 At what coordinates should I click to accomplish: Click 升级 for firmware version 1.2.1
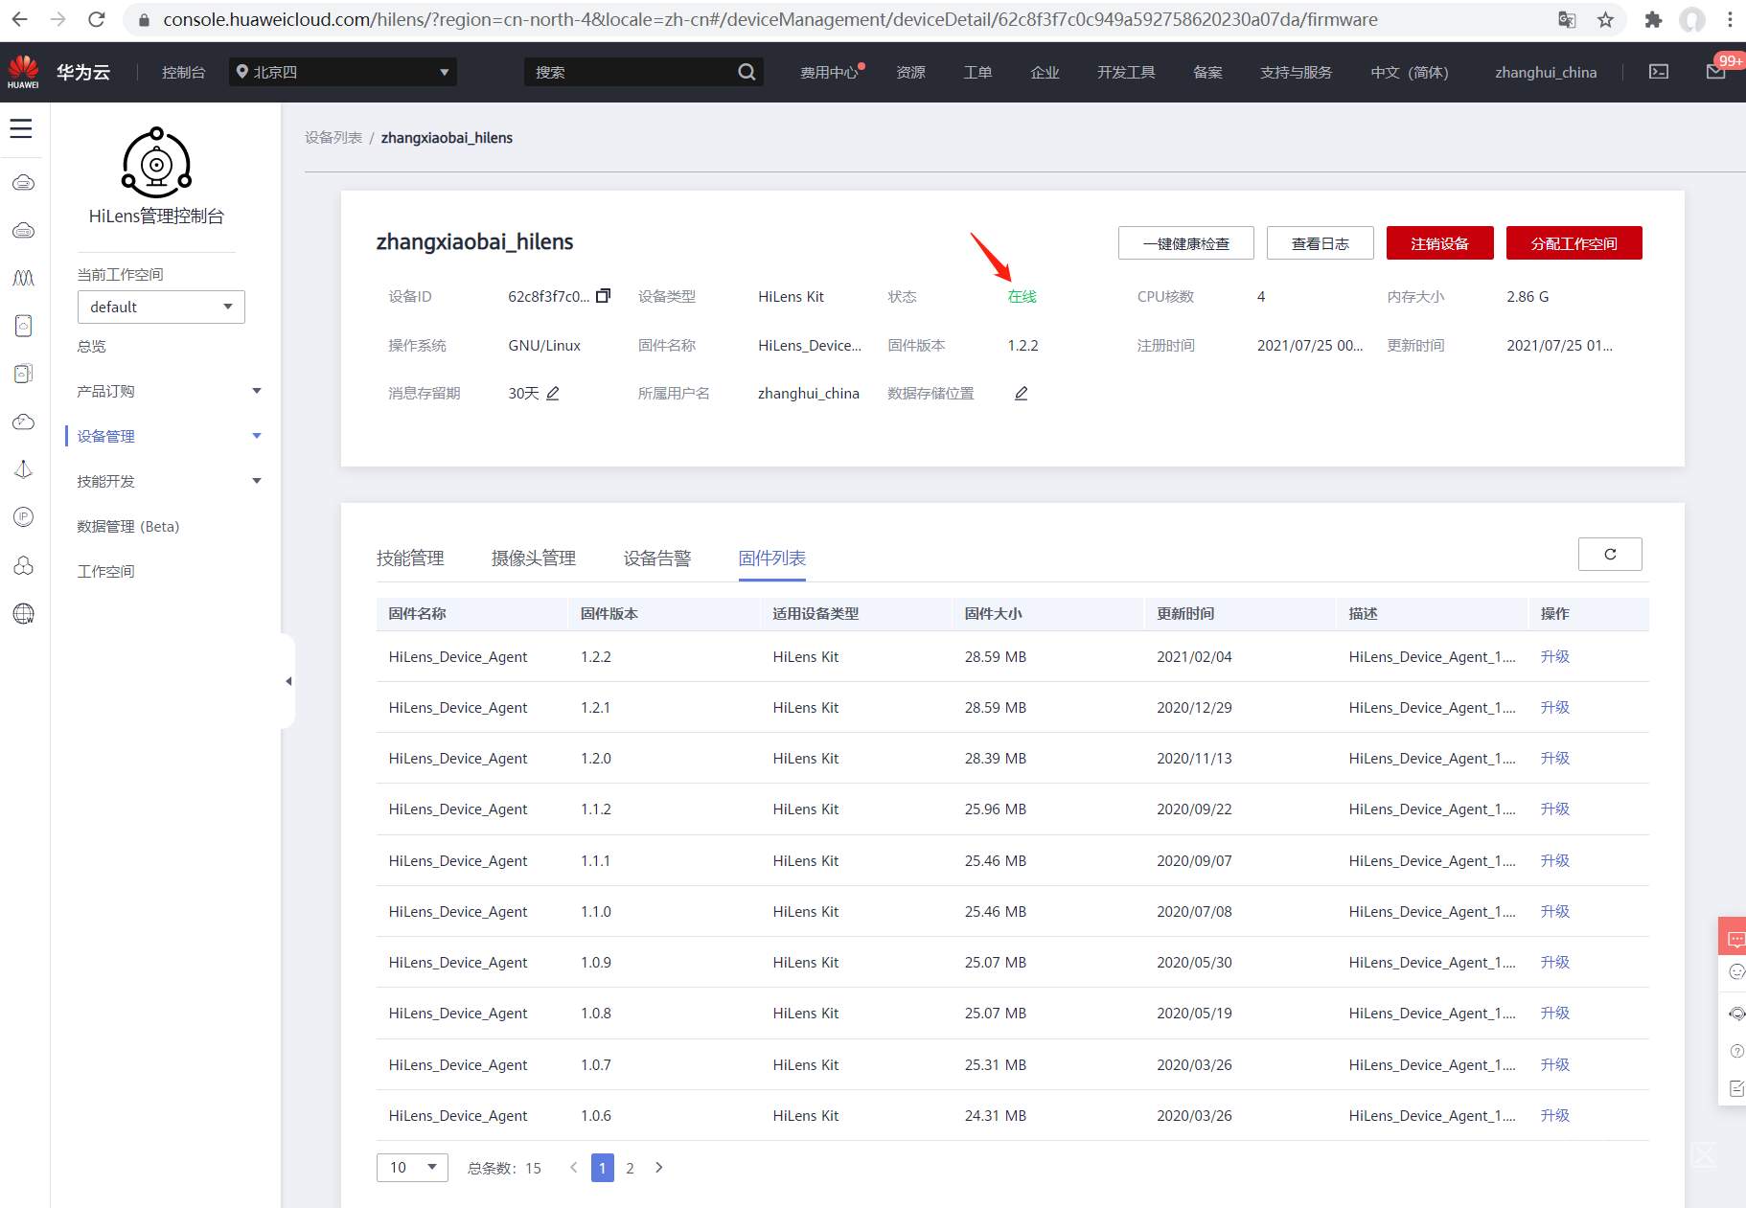[x=1554, y=707]
